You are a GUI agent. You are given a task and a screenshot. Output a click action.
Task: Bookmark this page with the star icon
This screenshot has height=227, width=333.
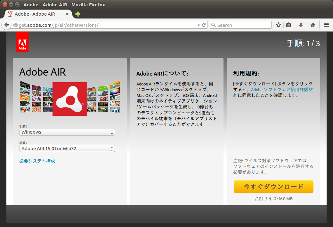(x=279, y=25)
